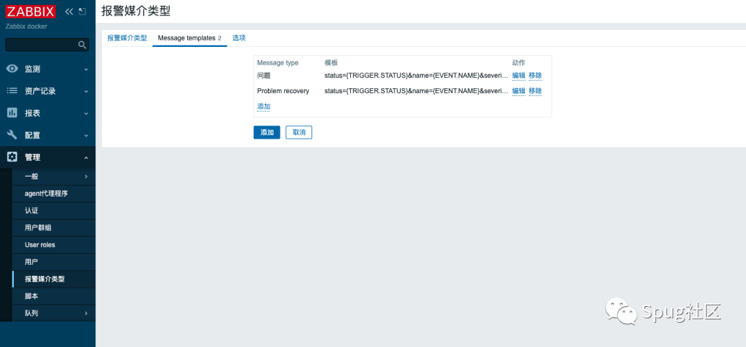The width and height of the screenshot is (746, 347).
Task: Click the sidebar search input field
Action: pyautogui.click(x=41, y=45)
